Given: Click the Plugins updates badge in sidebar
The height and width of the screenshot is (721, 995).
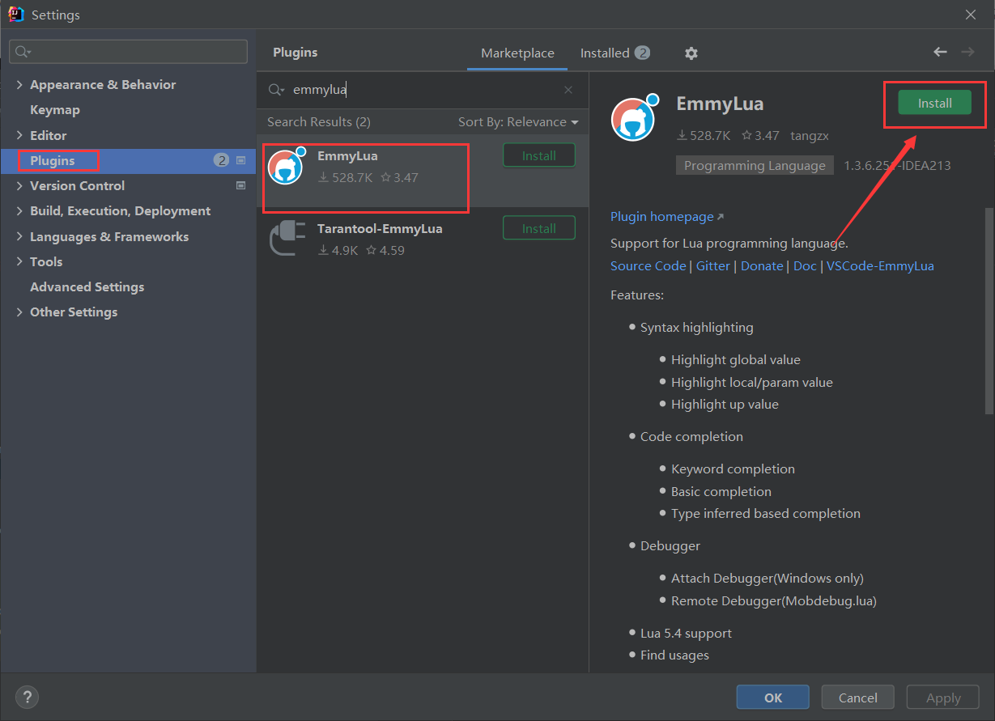Looking at the screenshot, I should [222, 161].
